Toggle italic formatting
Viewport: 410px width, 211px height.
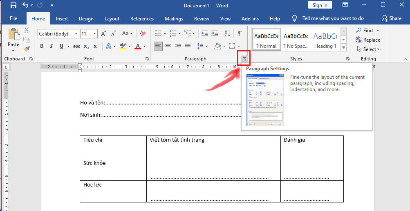(52, 46)
